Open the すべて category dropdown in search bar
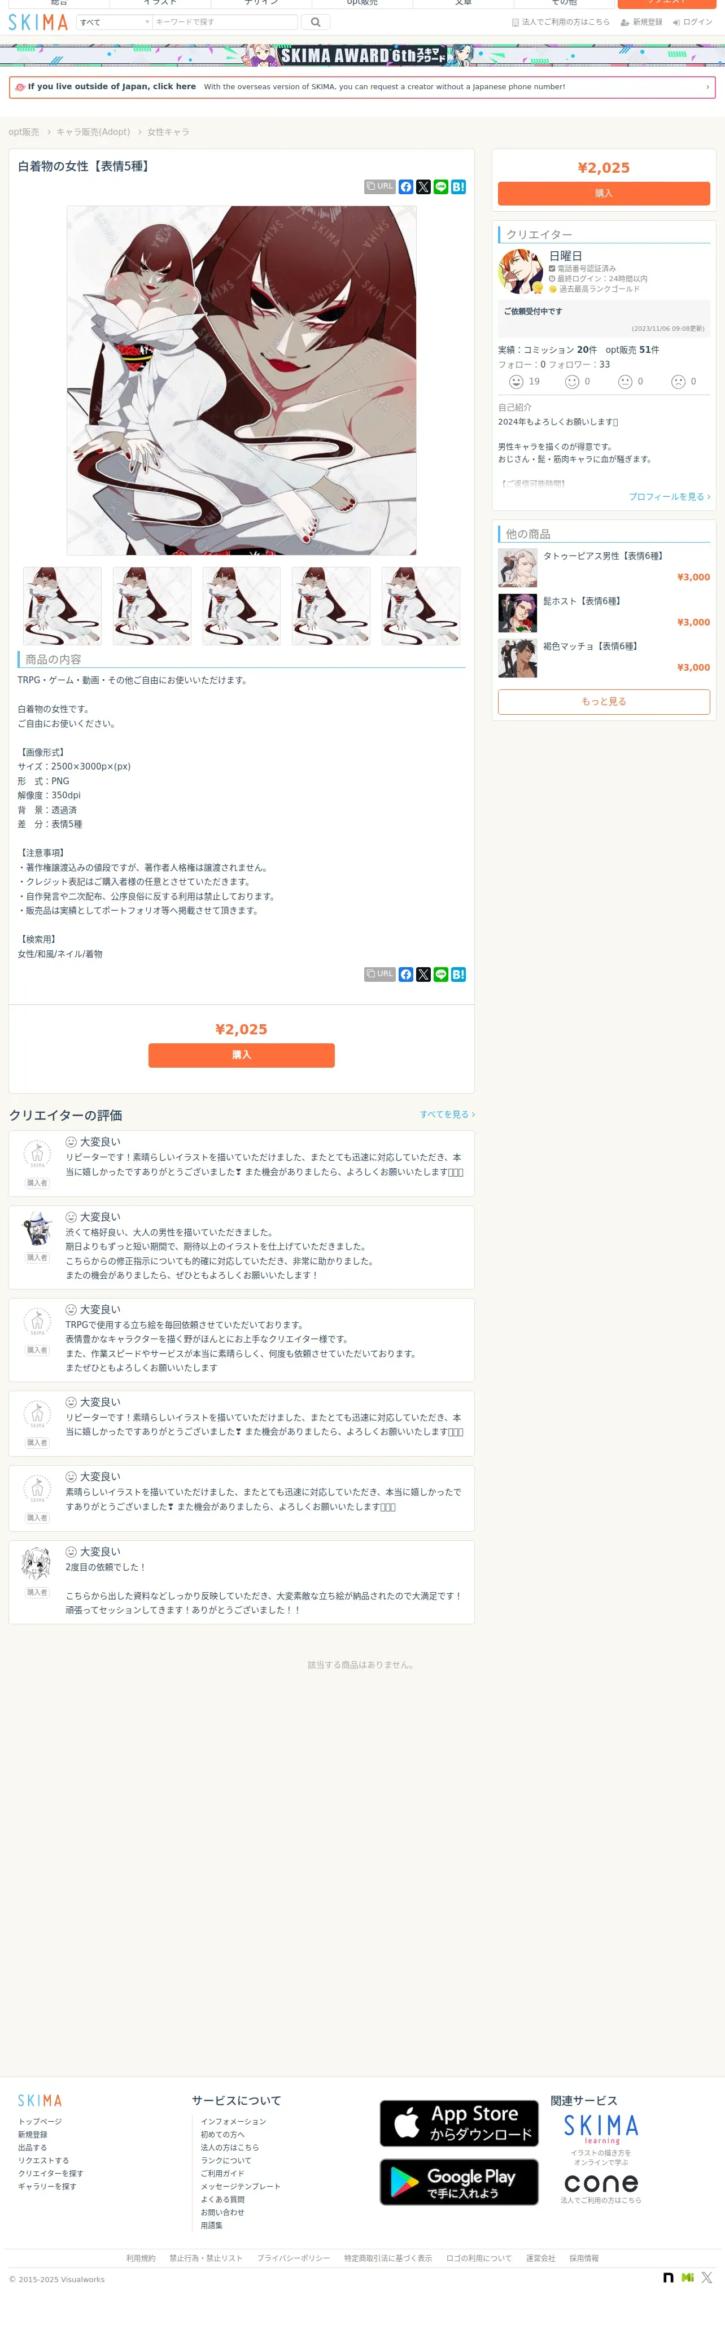The image size is (725, 2325). 113,23
